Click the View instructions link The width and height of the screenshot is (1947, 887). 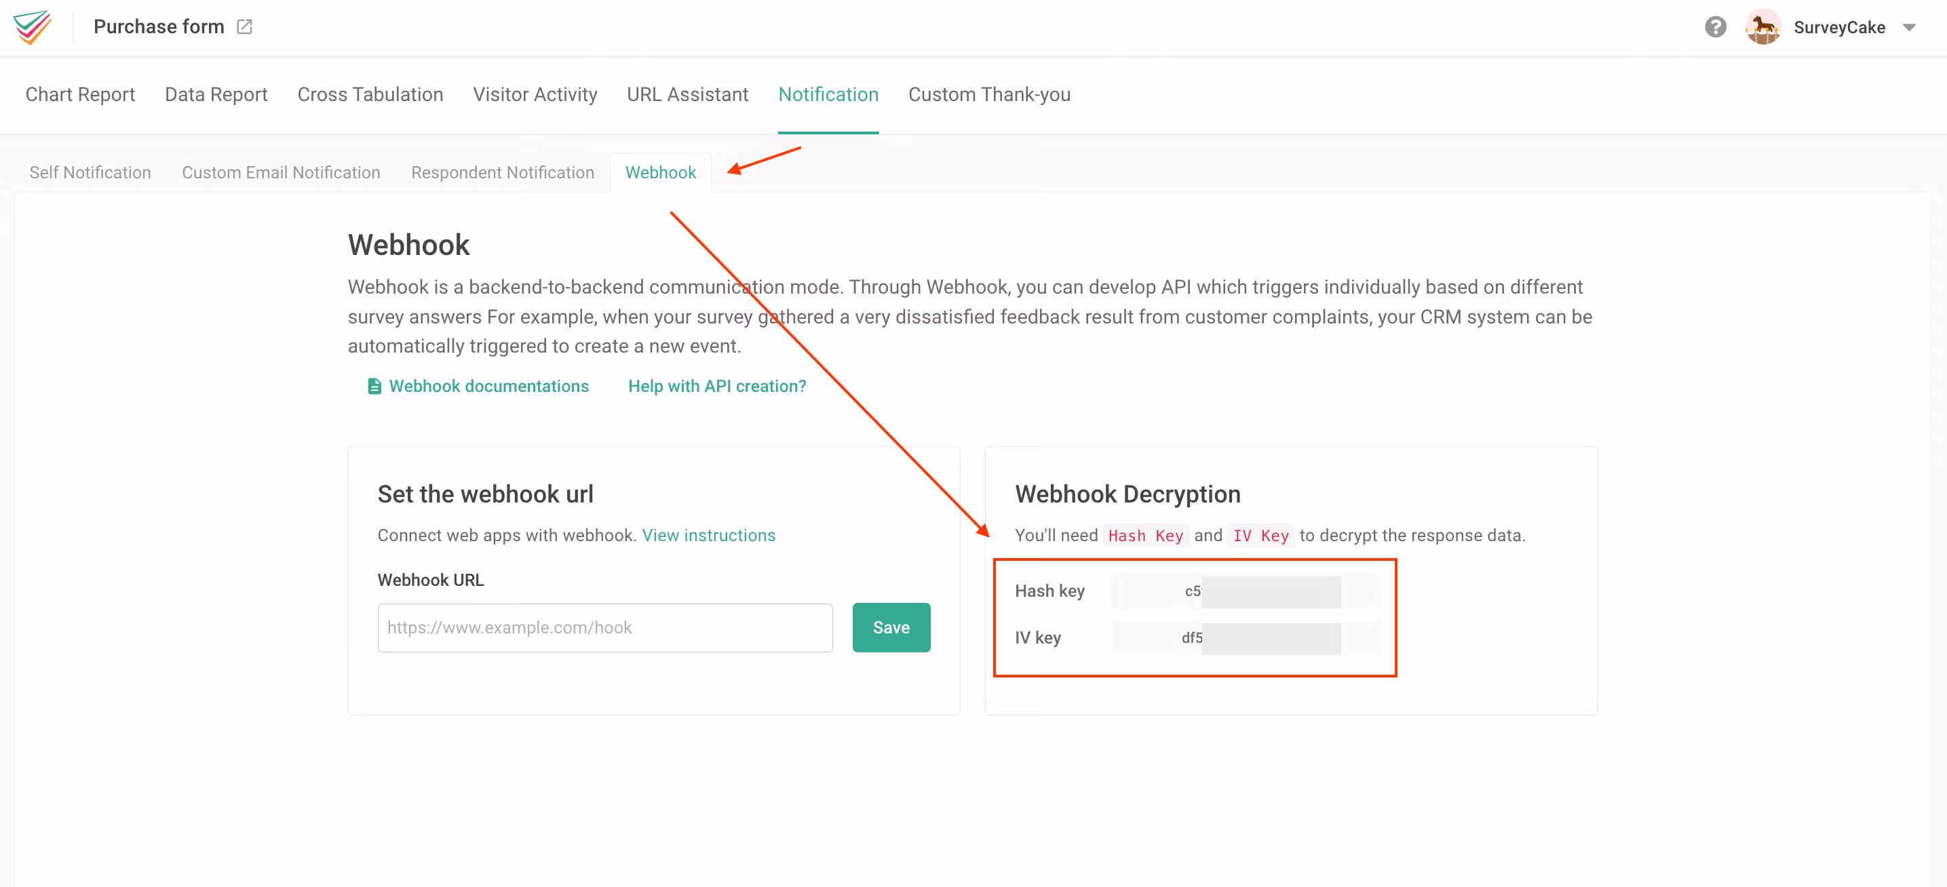(x=709, y=535)
